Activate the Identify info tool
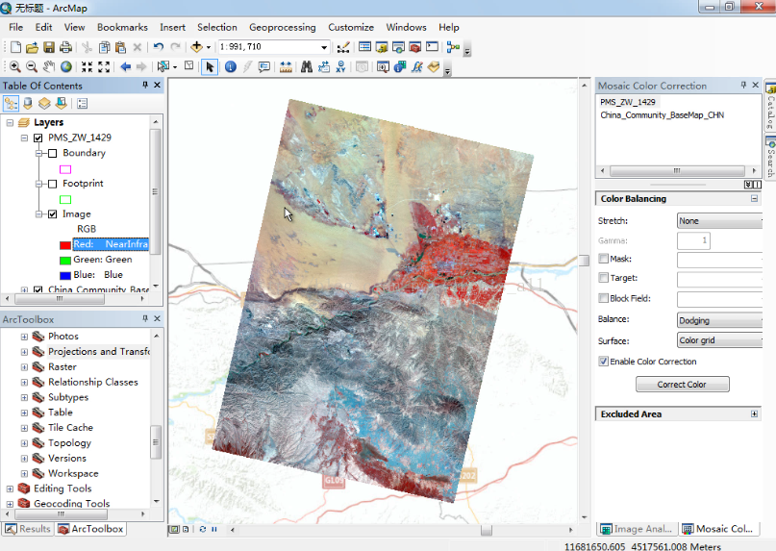776x551 pixels. coord(231,66)
